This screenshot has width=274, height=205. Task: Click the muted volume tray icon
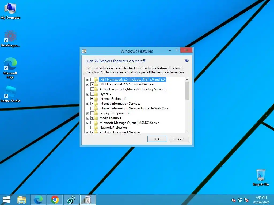tap(233, 200)
